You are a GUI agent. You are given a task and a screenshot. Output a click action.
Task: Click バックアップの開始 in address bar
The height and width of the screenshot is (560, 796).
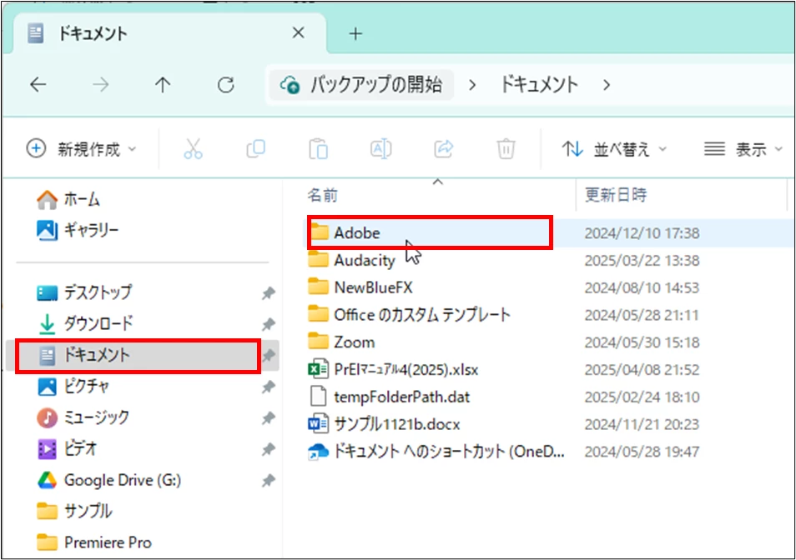tap(361, 85)
